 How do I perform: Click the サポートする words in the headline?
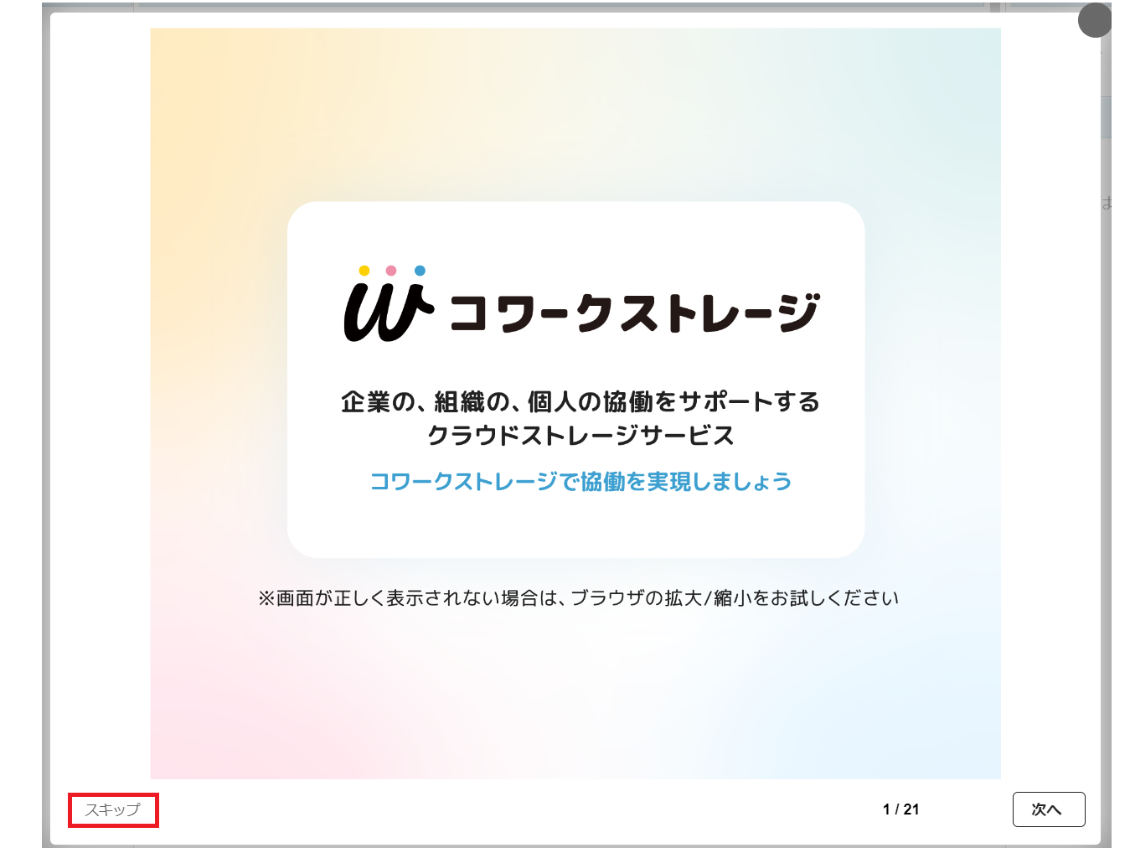pyautogui.click(x=749, y=402)
